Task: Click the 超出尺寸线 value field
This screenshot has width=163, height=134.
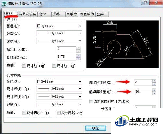Action: click(143, 82)
